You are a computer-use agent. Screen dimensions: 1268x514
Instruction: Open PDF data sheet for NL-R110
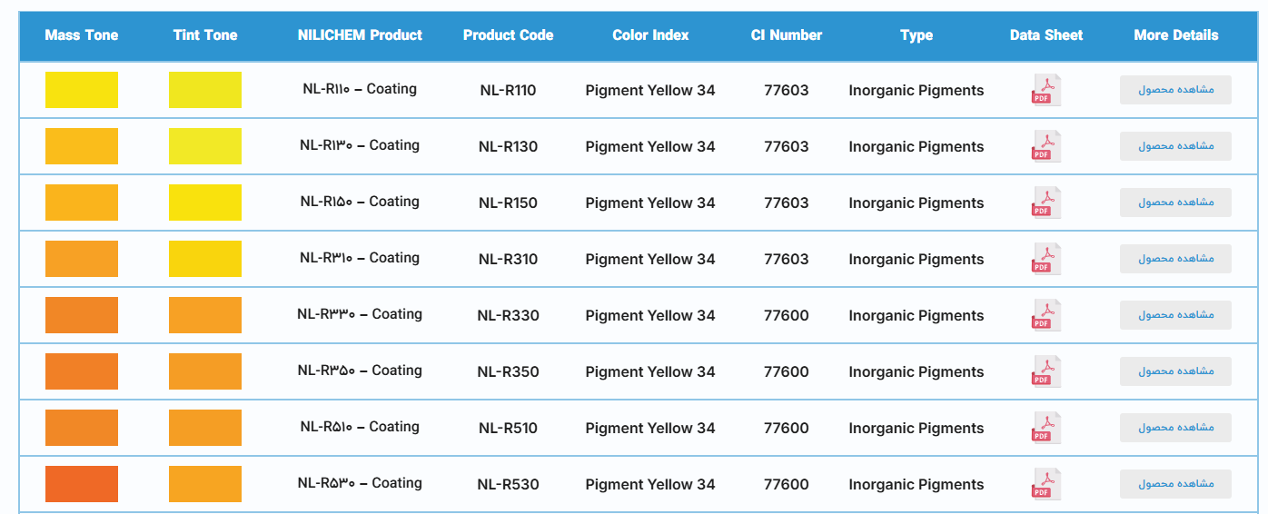click(x=1045, y=90)
